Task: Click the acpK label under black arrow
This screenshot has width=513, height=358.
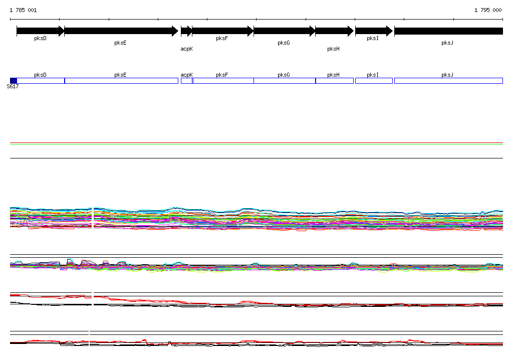Action: tap(186, 49)
